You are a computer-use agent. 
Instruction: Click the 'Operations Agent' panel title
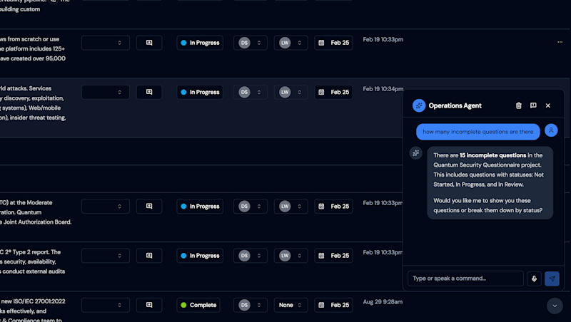pyautogui.click(x=455, y=105)
